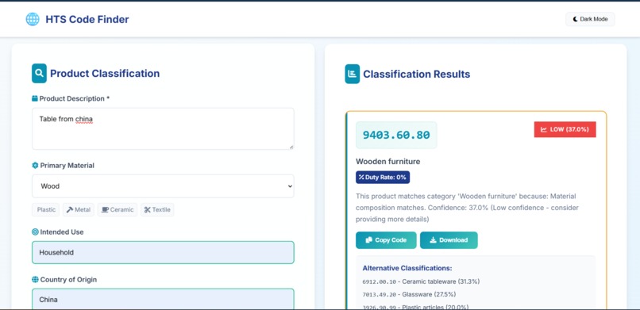Screen dimensions: 640x310
Task: Click the Primary Material gear icon
Action: point(35,166)
